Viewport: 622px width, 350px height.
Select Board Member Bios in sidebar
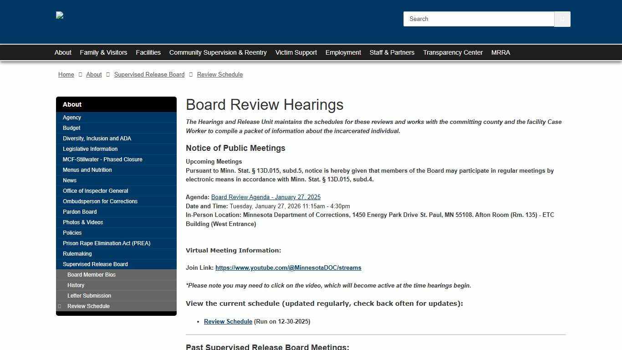pos(92,275)
